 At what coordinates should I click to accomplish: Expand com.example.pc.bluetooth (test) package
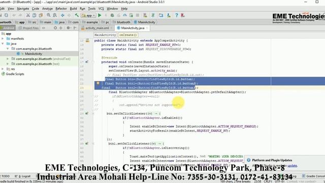click(8, 64)
